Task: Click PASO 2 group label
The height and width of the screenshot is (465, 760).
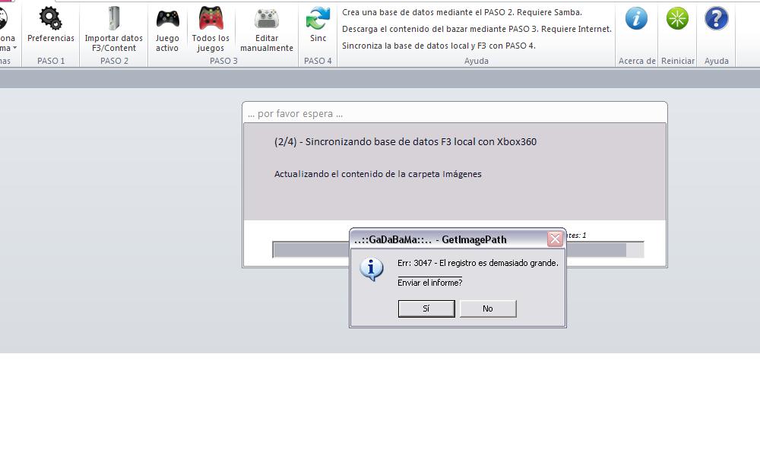Action: click(x=115, y=61)
